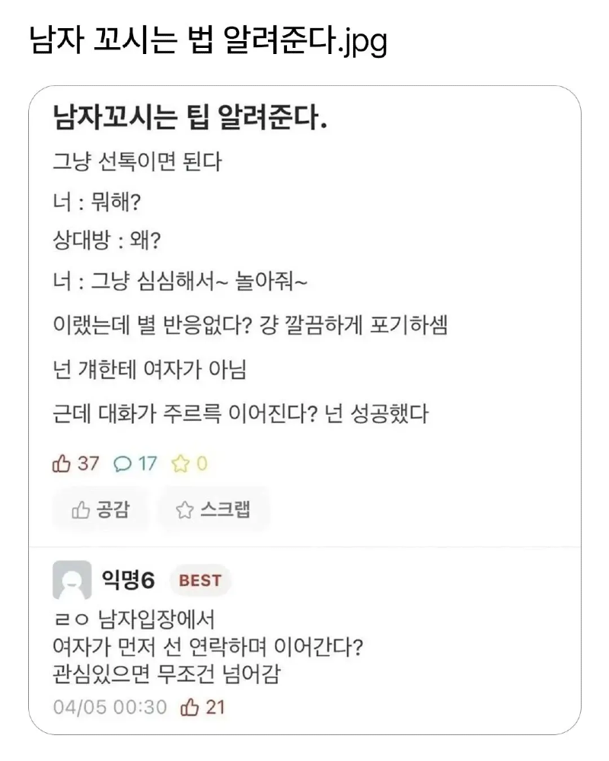
Task: Click the line 그냥 선톡이면 된다
Action: pos(137,161)
